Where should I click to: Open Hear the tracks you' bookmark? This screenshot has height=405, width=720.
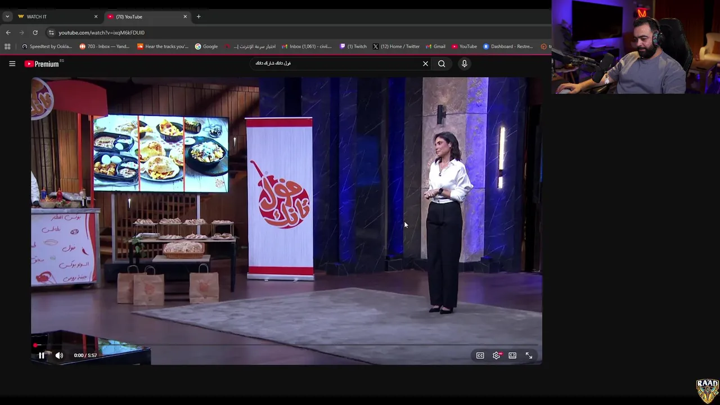click(163, 47)
